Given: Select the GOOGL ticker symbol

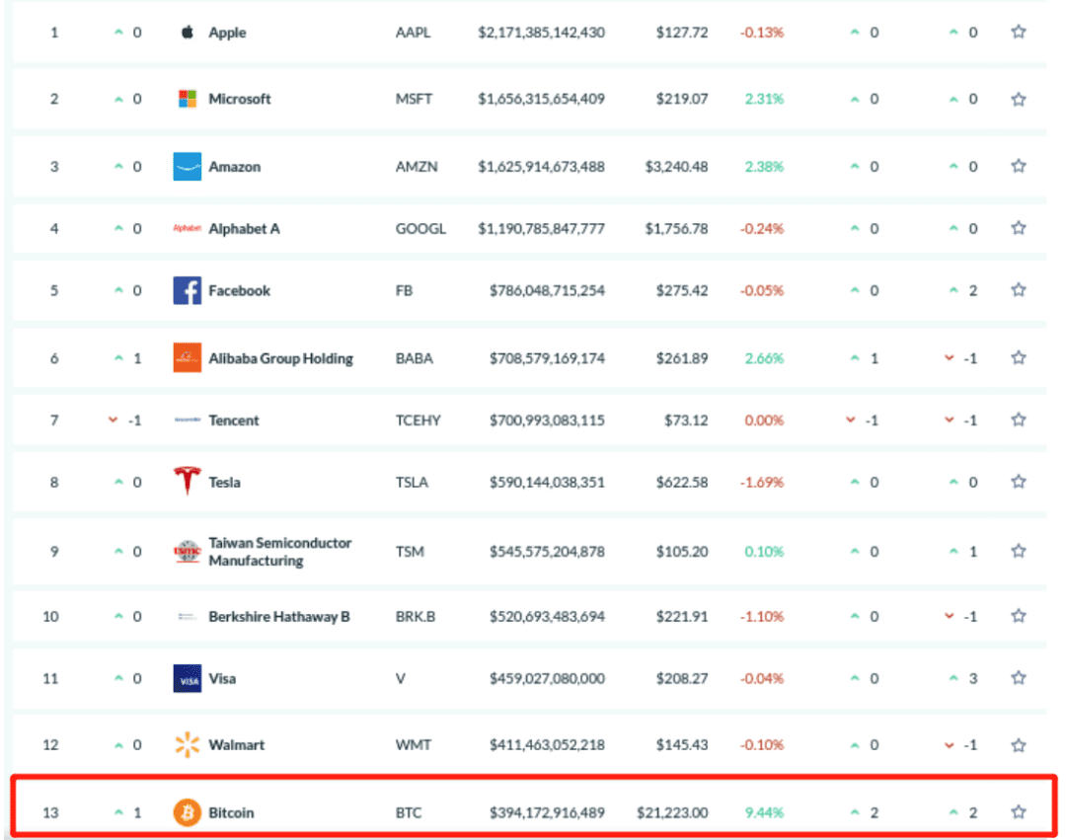Looking at the screenshot, I should [420, 228].
